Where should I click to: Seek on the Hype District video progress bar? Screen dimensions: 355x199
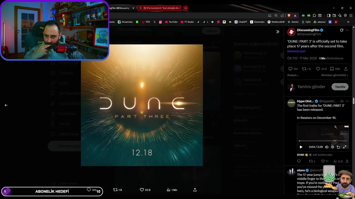(323, 141)
